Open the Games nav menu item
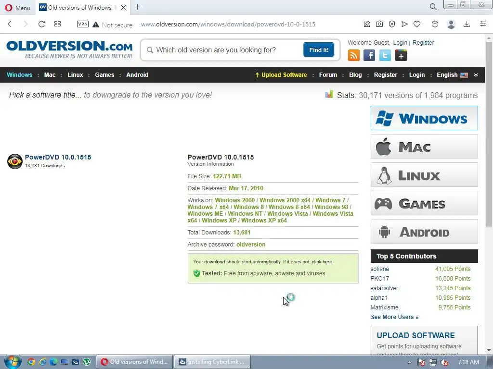This screenshot has width=493, height=369. (x=104, y=74)
